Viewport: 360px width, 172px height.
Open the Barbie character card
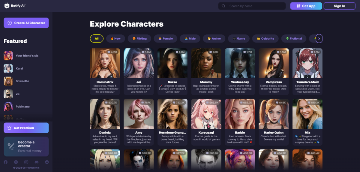(240, 122)
